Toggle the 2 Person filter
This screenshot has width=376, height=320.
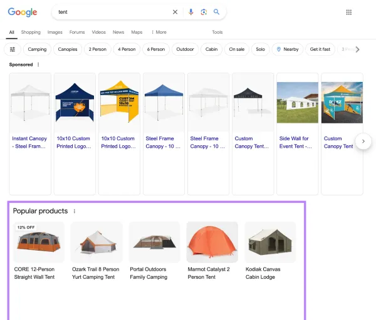click(98, 49)
